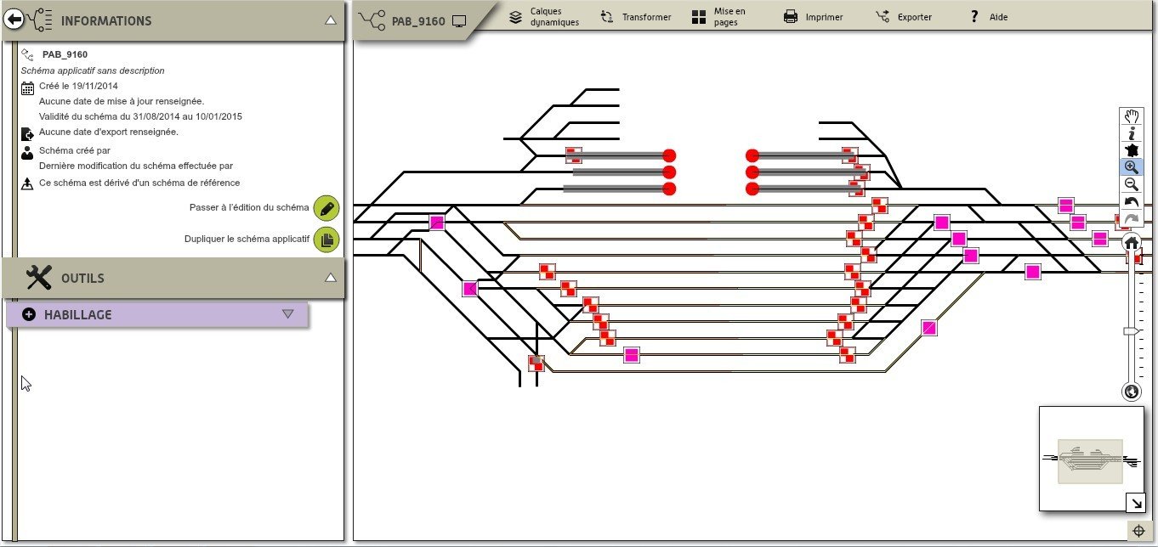Click the pencil button to edit the schema

pos(326,208)
